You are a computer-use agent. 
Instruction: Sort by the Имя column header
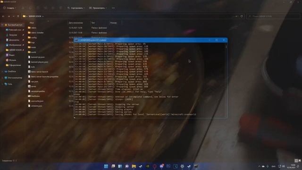click(x=32, y=23)
